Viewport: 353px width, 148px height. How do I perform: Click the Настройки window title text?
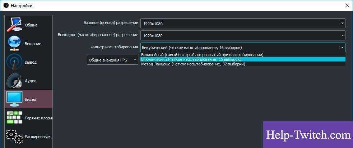[x=22, y=6]
